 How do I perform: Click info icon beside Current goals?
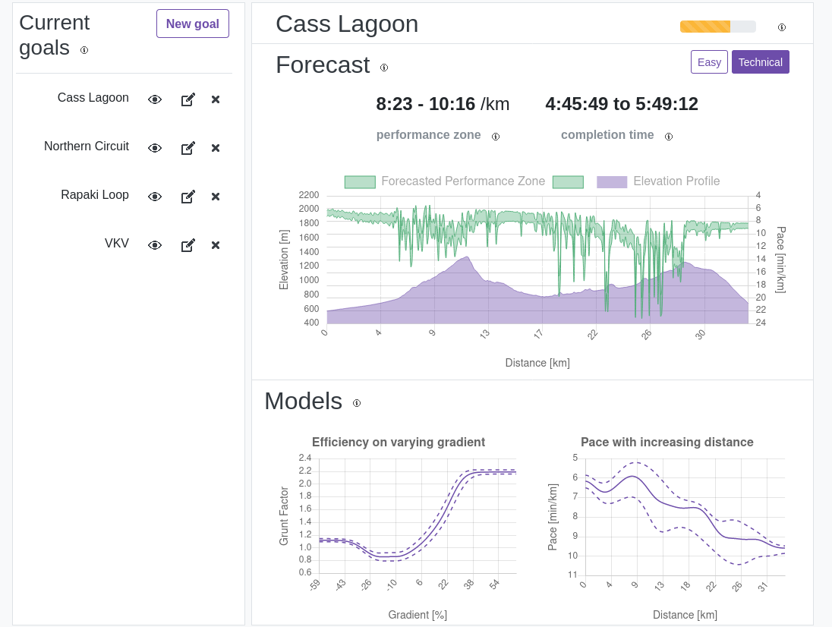(84, 50)
